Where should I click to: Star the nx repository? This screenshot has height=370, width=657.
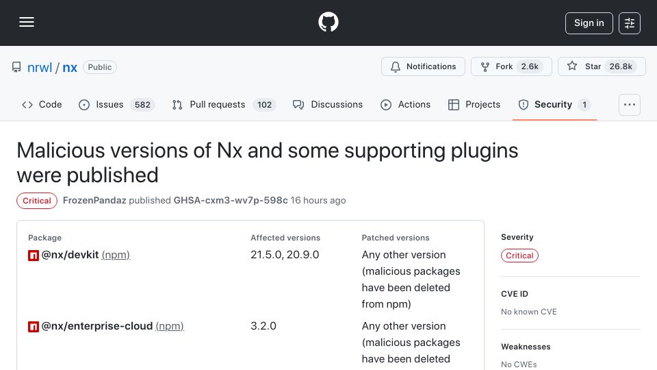coord(602,66)
